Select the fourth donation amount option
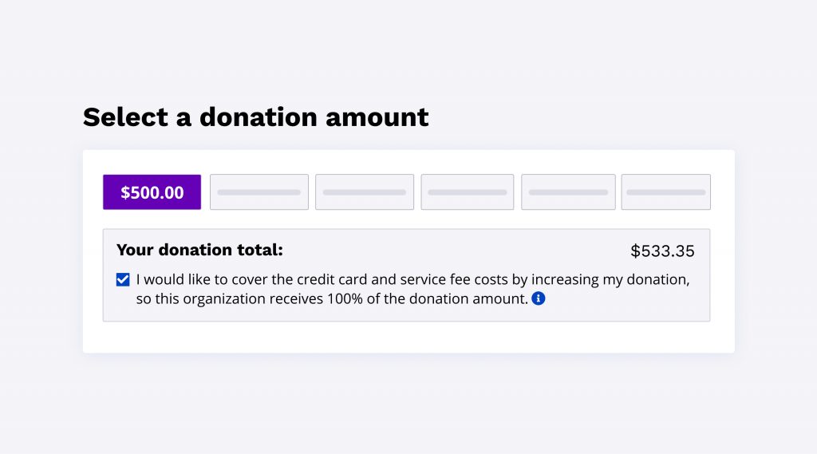 [x=468, y=192]
